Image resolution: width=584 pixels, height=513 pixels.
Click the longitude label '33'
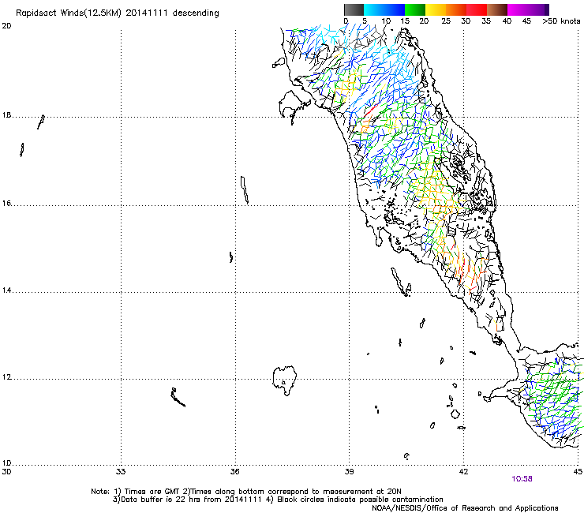point(121,472)
